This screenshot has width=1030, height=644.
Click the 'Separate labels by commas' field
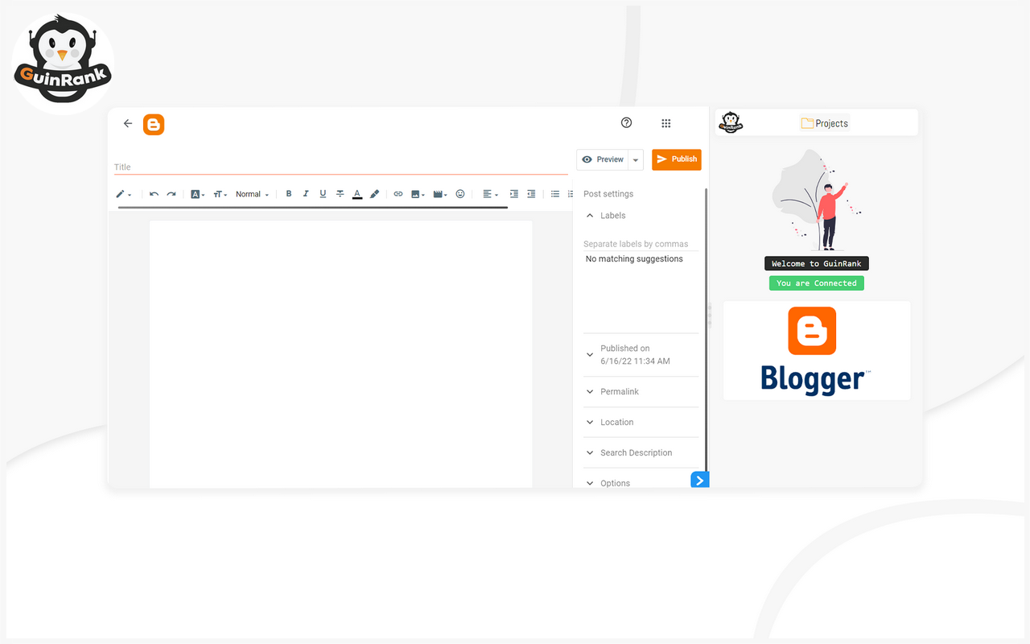641,244
